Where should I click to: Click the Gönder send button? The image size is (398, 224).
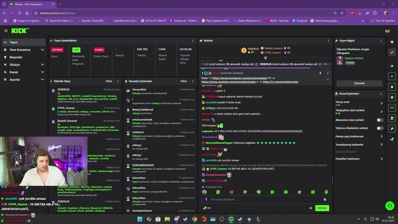point(322,208)
